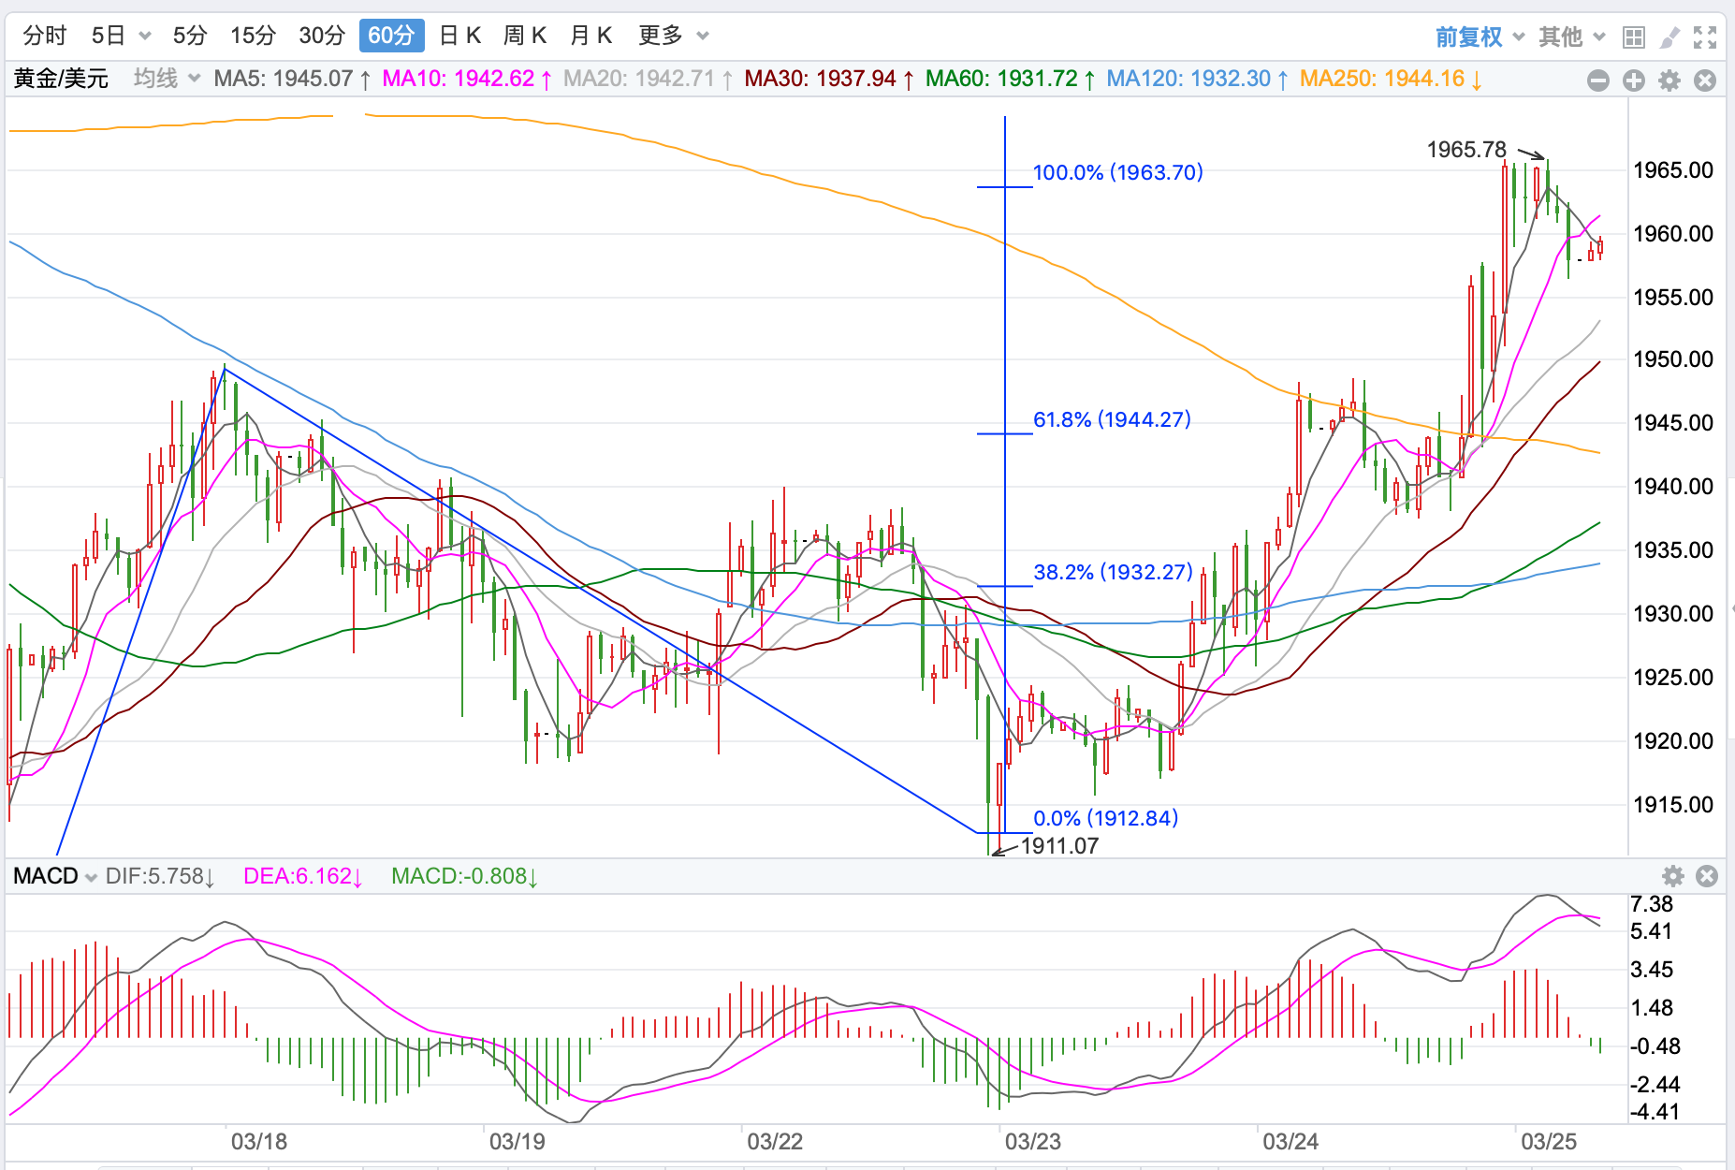Image resolution: width=1735 pixels, height=1170 pixels.
Task: Select the 61.8% (1944.27) Fibonacci level label
Action: coord(1112,419)
